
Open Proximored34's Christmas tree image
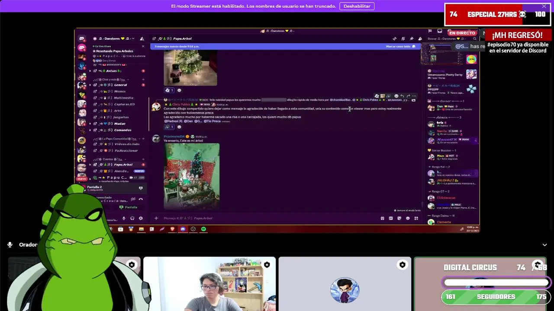pos(192,176)
